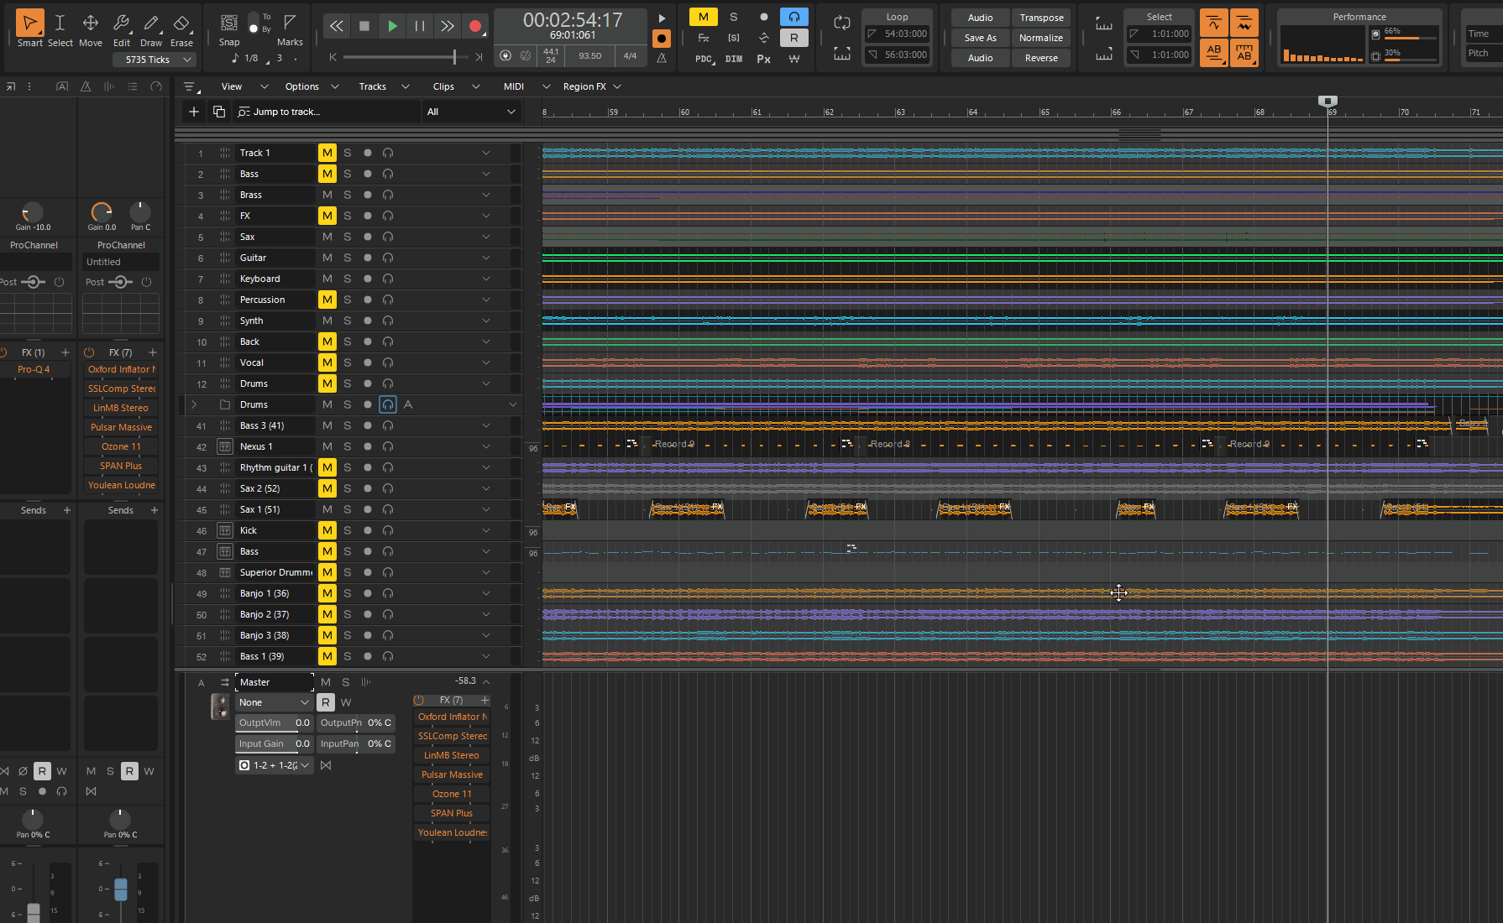Arm the Keyboard track for recording
The width and height of the screenshot is (1503, 923).
coord(367,279)
